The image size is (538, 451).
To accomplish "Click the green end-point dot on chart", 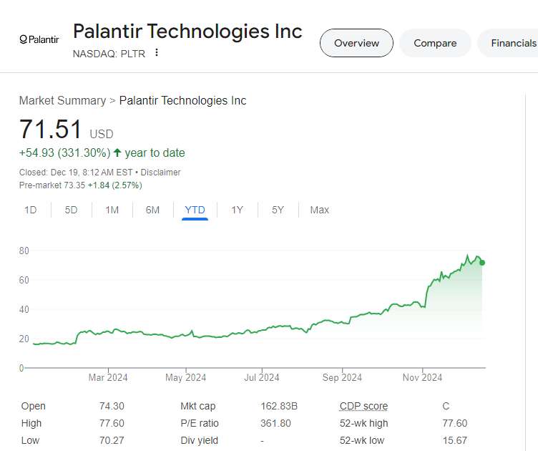I will click(482, 263).
